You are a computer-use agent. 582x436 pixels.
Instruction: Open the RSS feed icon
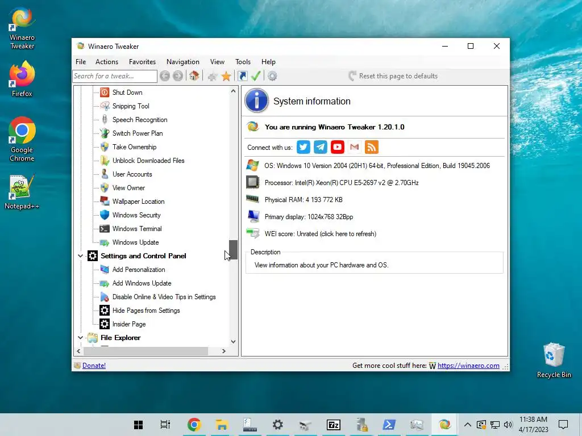coord(372,147)
